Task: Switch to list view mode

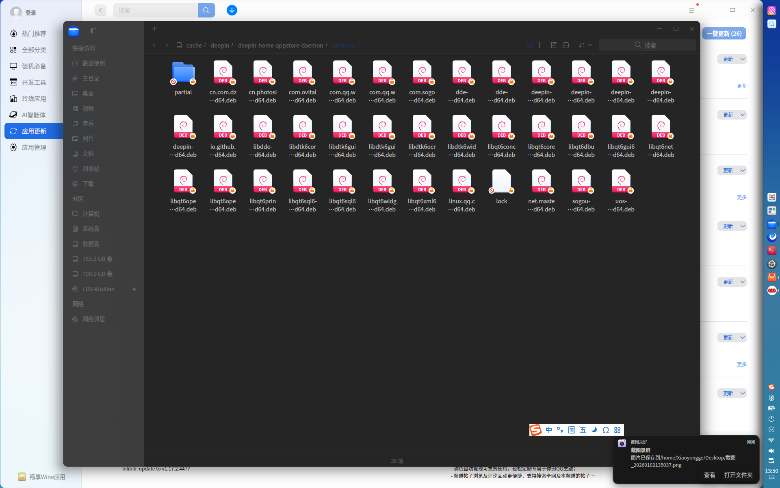Action: click(541, 45)
